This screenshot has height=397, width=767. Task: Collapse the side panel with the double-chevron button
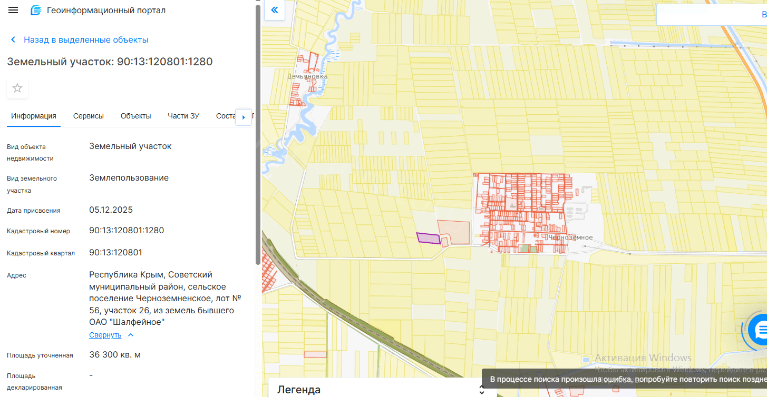point(274,10)
